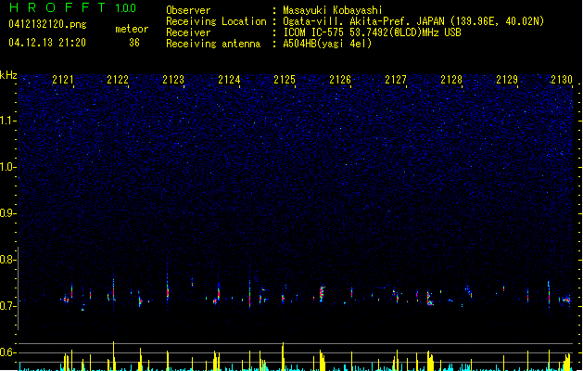Viewport: 583px width, 371px height.
Task: Click the 0.7 kHz axis label
Action: point(7,306)
